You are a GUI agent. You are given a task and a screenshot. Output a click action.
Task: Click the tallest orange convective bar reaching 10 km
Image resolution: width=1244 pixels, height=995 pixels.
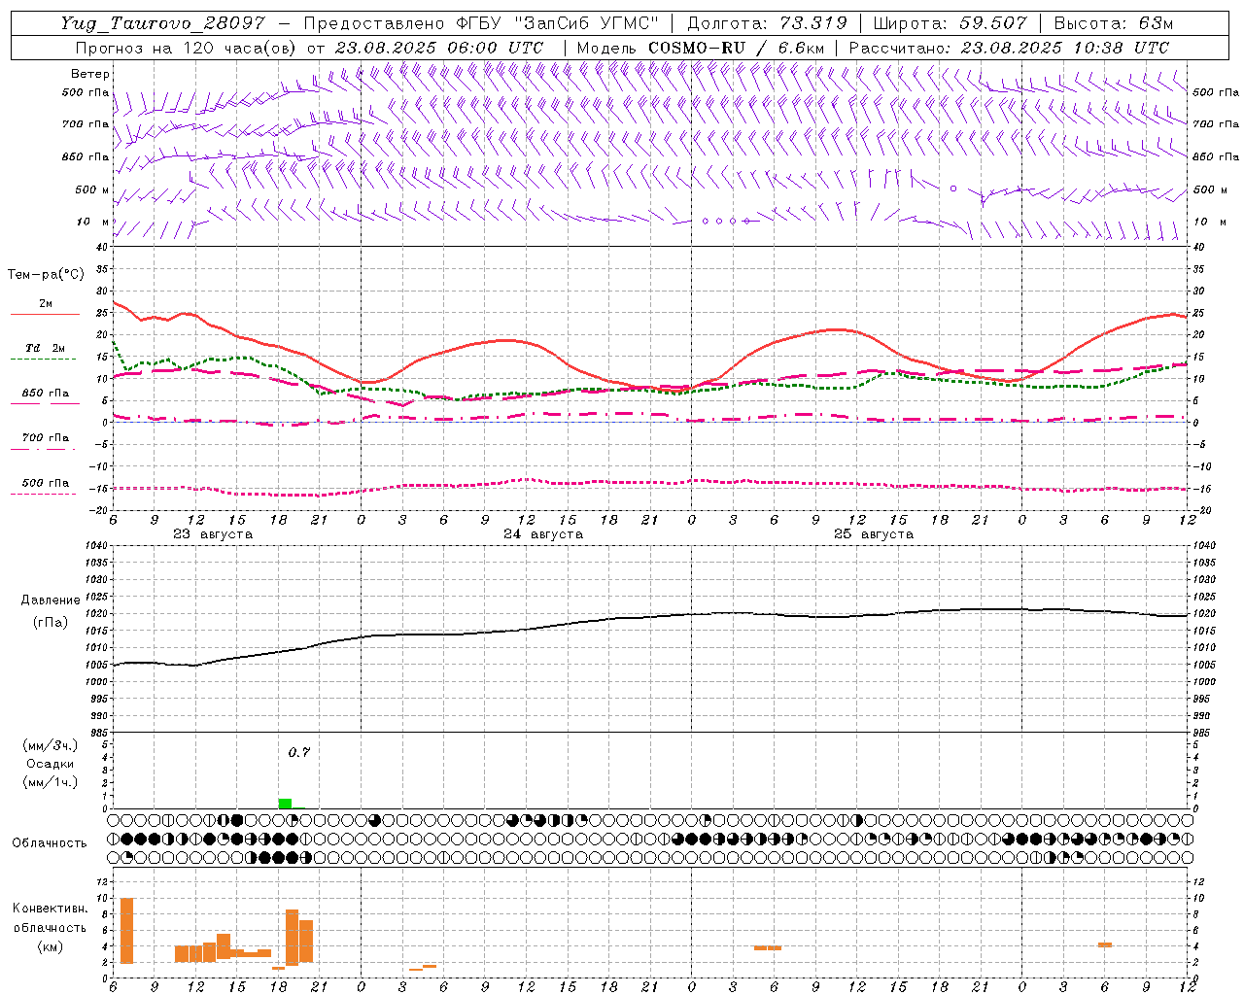click(126, 931)
